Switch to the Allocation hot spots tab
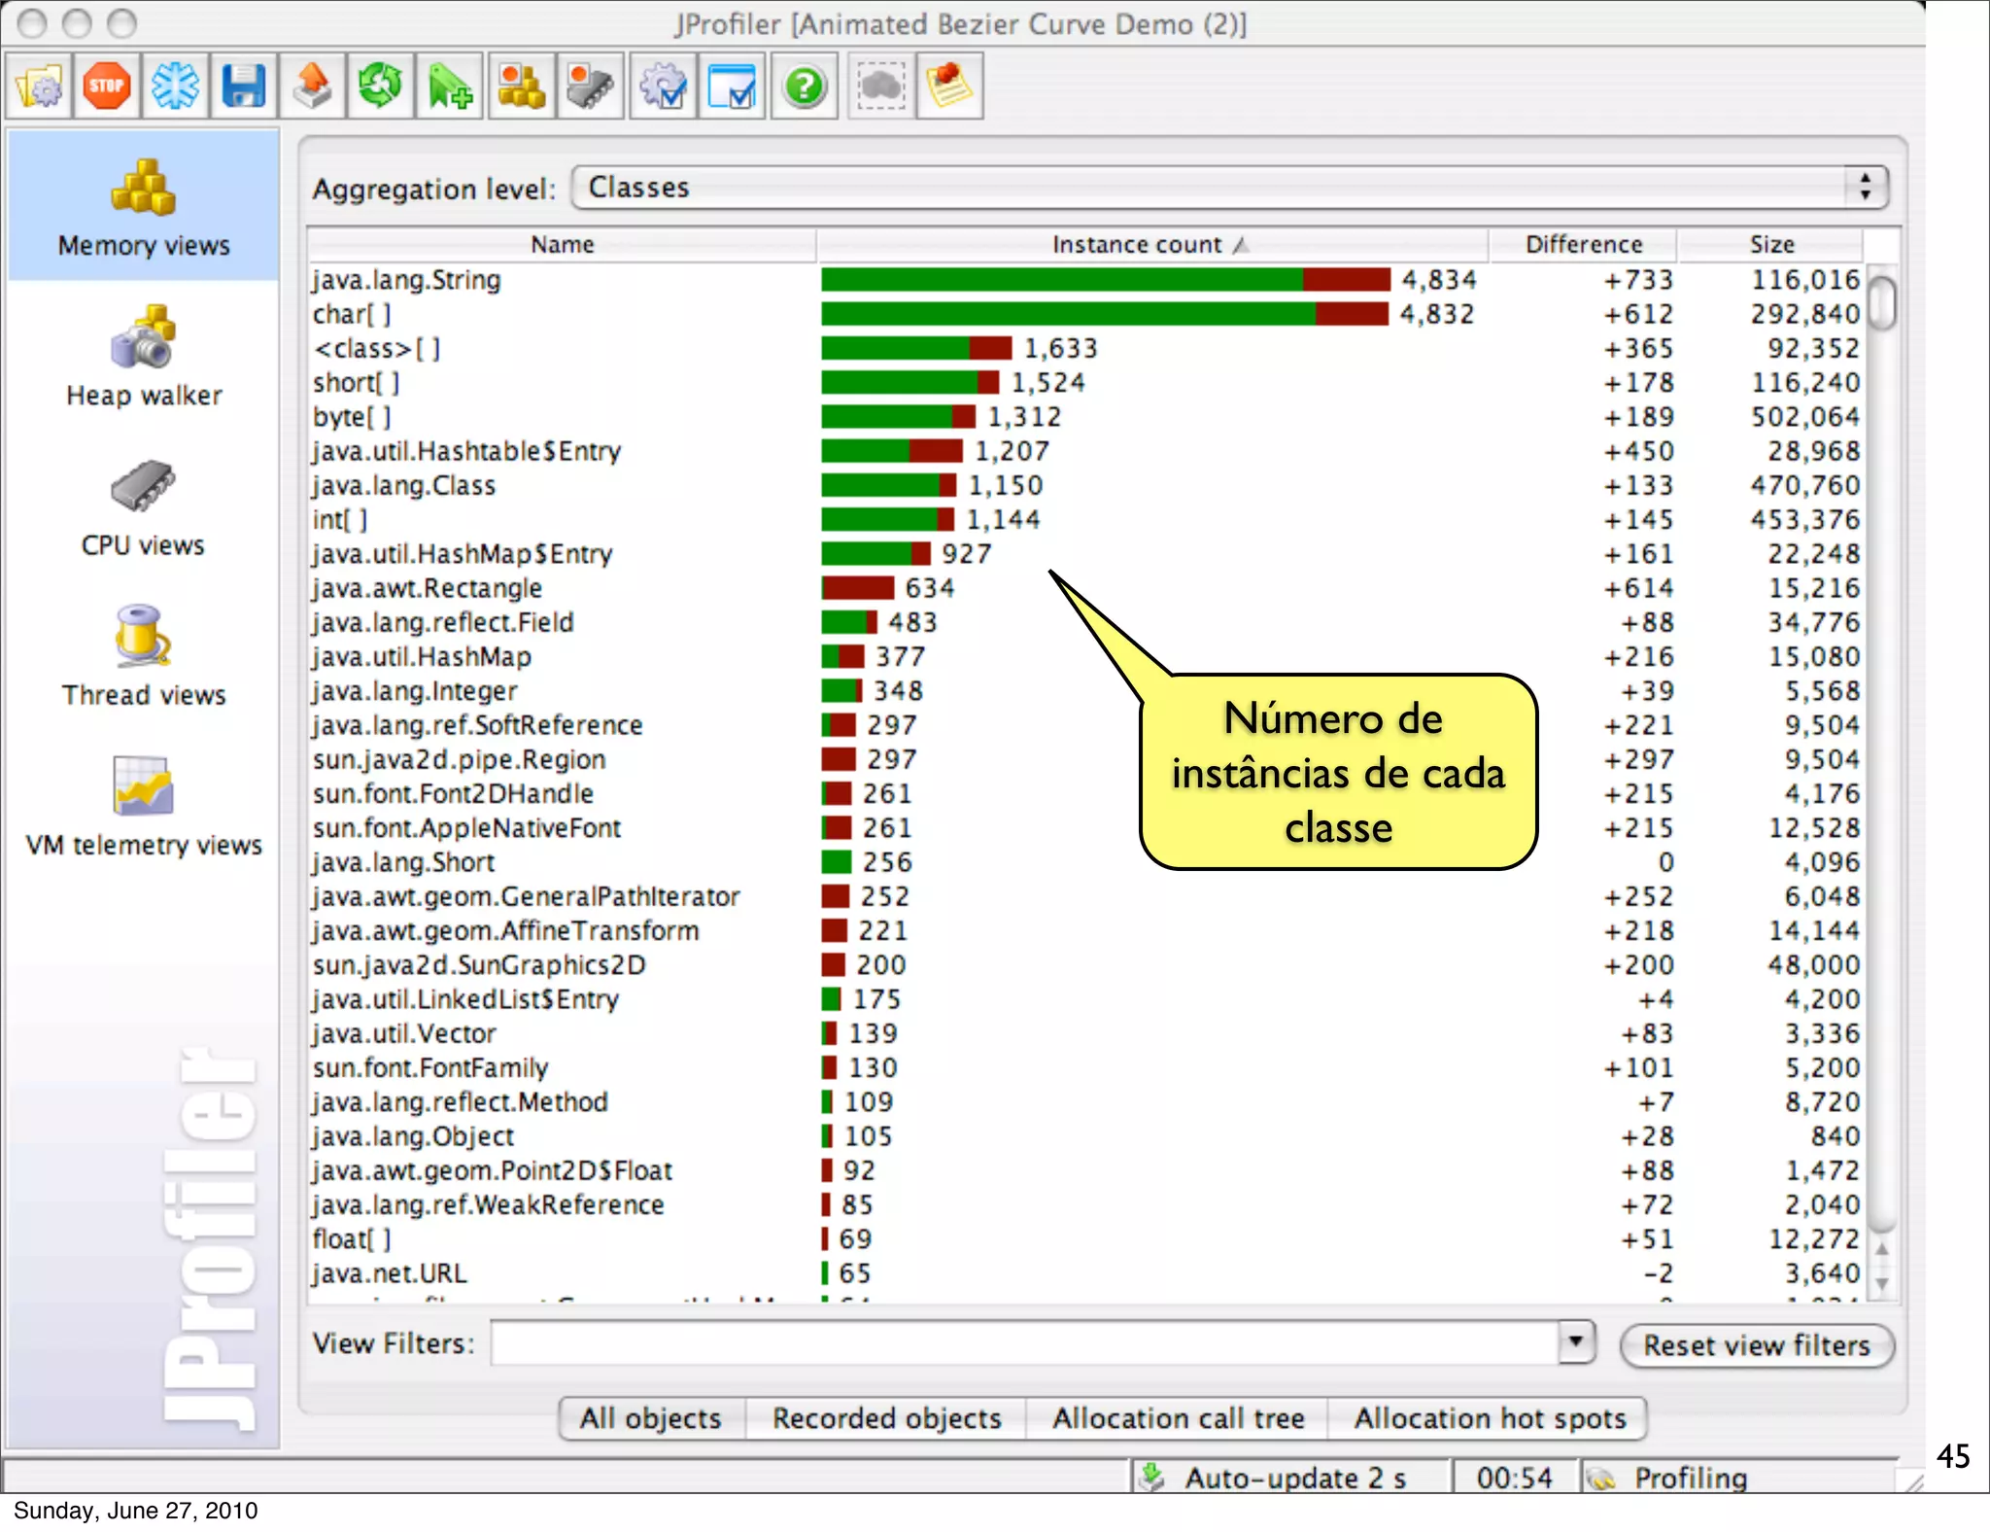1990x1532 pixels. [x=1490, y=1418]
